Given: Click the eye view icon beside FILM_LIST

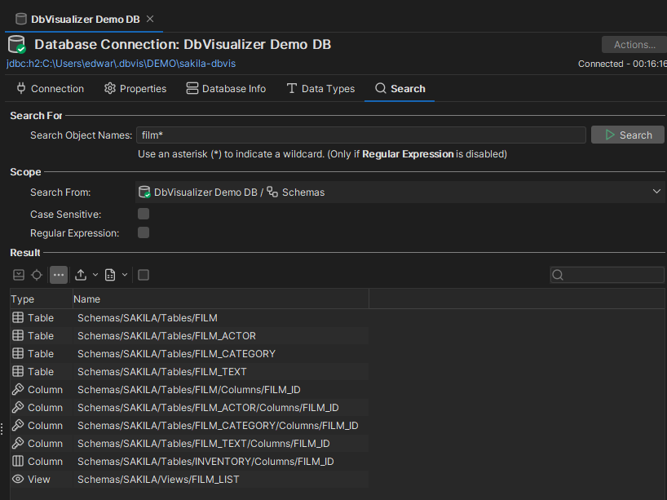Looking at the screenshot, I should coord(18,480).
